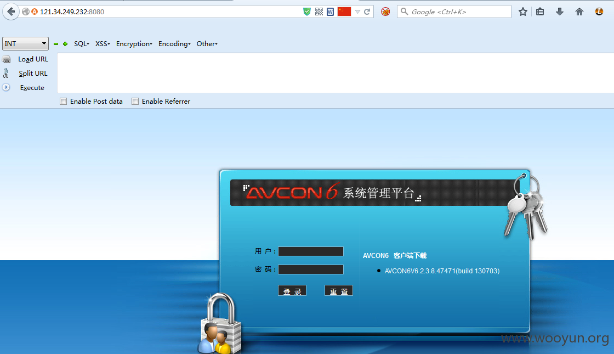Screen dimensions: 614x354
Task: Click the 重置 reset button
Action: (x=339, y=290)
